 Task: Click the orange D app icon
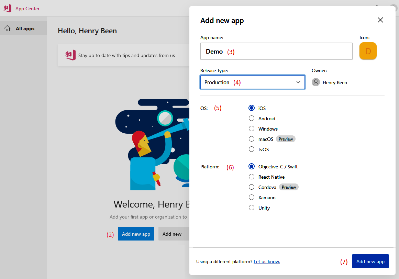tap(368, 51)
